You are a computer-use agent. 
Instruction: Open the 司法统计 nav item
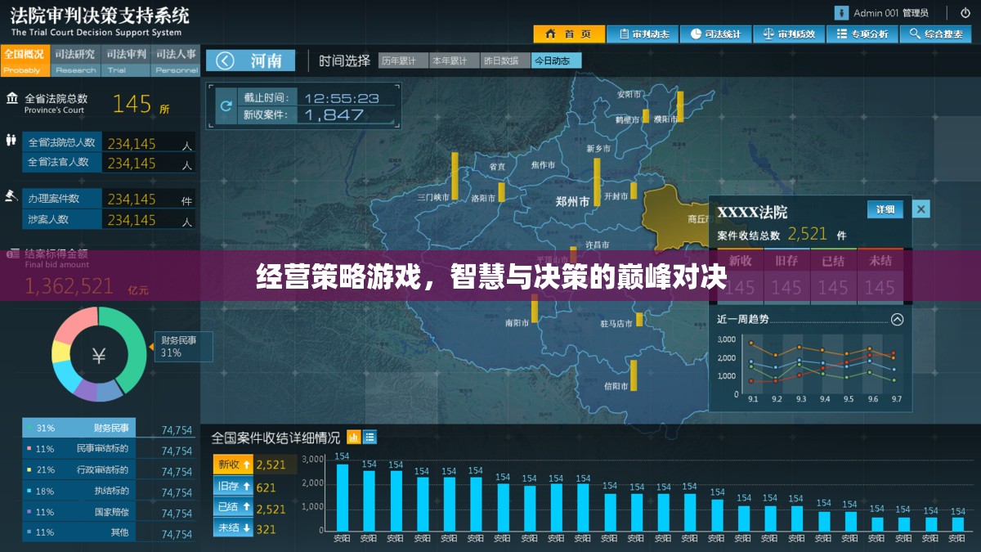pyautogui.click(x=715, y=34)
